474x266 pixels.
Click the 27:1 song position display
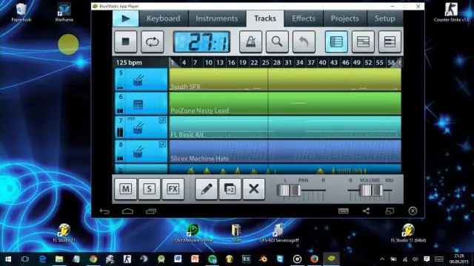click(201, 41)
